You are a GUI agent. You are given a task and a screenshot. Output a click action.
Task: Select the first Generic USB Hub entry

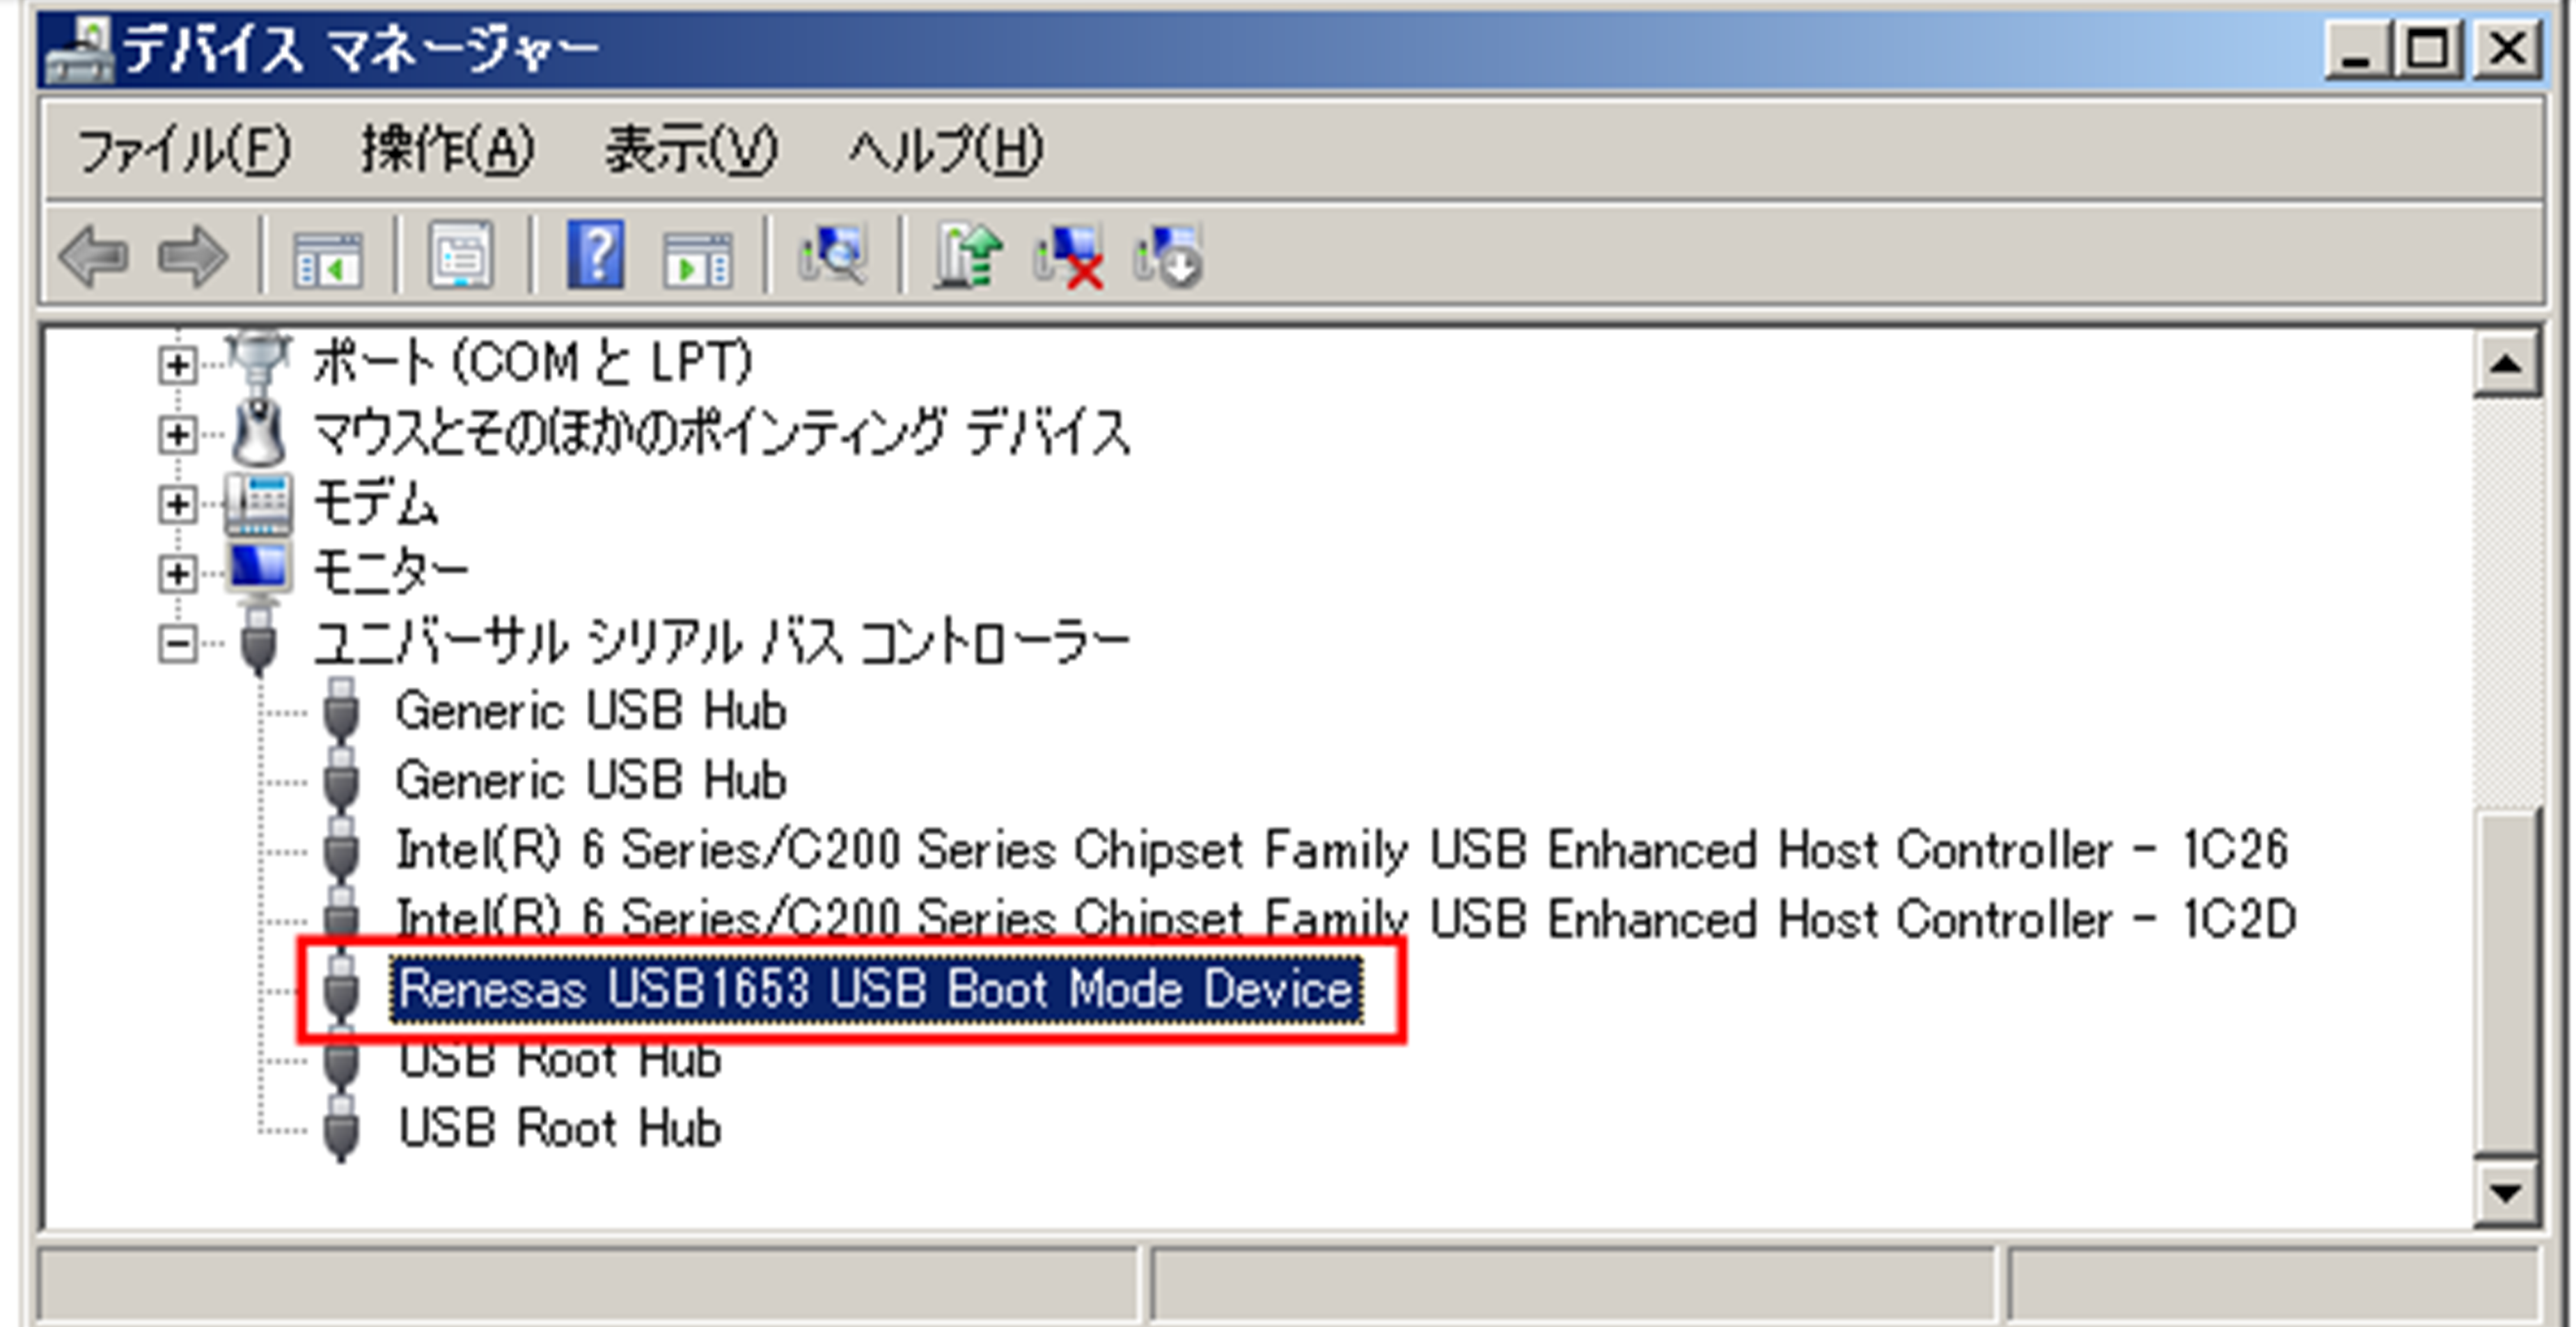click(x=591, y=711)
